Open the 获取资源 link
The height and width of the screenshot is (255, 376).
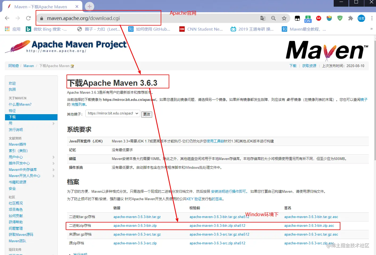[309, 66]
